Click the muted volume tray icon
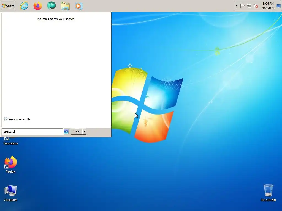The image size is (282, 211). pyautogui.click(x=256, y=6)
